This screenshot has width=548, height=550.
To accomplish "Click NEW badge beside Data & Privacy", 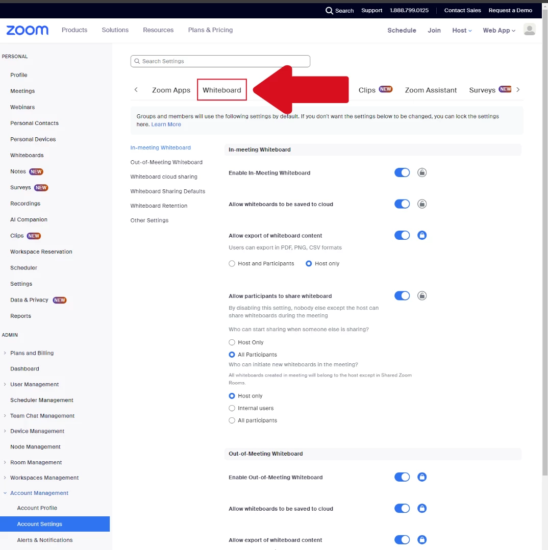I will coord(60,300).
